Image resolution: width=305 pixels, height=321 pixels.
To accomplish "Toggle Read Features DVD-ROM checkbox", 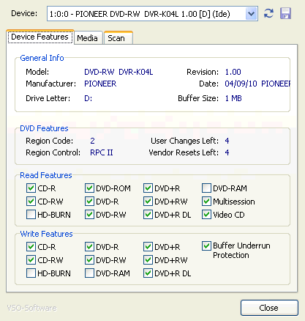I will pos(89,188).
